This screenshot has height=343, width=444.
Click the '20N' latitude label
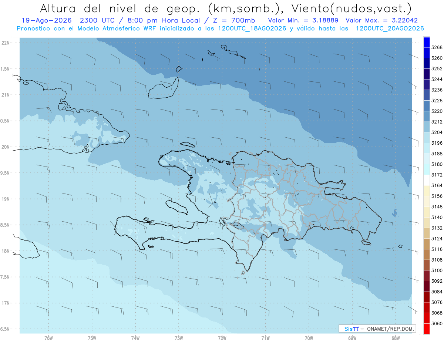pyautogui.click(x=6, y=147)
